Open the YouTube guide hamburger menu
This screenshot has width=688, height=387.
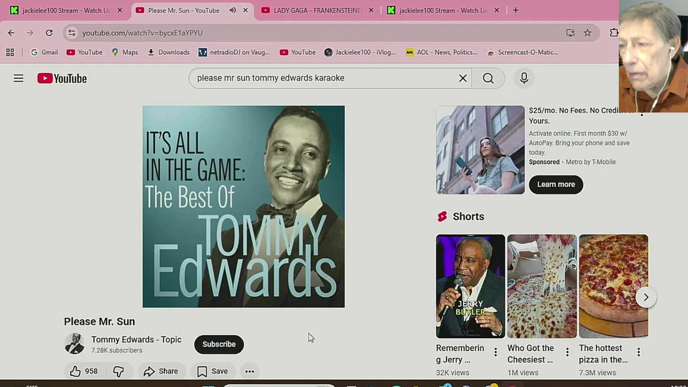[x=18, y=78]
